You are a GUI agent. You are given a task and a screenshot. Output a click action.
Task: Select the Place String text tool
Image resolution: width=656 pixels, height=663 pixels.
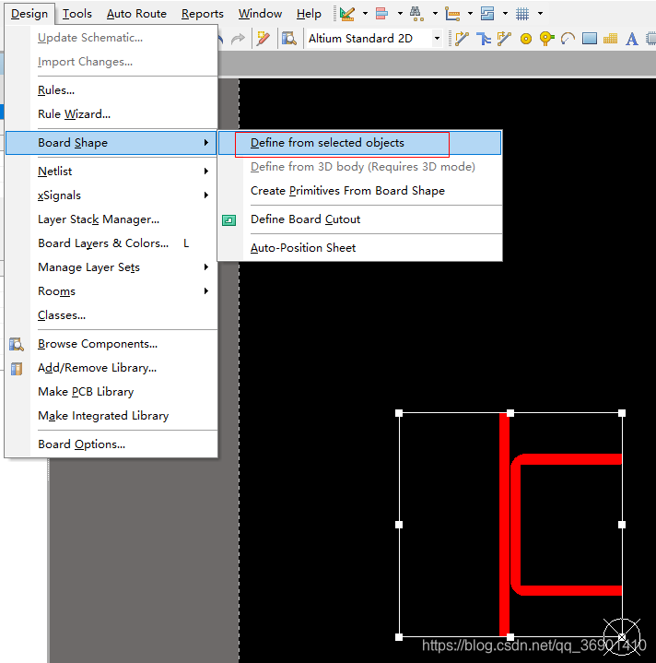[x=632, y=39]
